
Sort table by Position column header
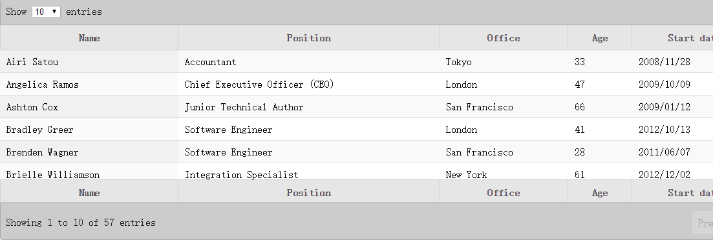tap(309, 37)
